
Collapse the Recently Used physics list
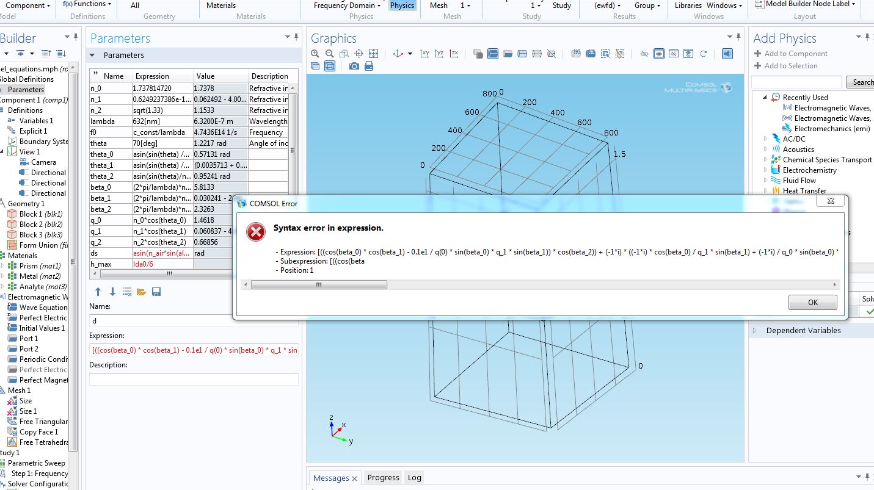(x=764, y=98)
